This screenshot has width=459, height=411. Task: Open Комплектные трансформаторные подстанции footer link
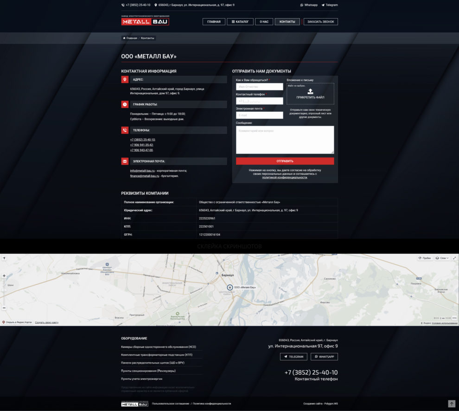tap(157, 355)
